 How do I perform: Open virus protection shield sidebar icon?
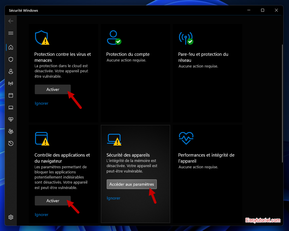tap(11, 59)
